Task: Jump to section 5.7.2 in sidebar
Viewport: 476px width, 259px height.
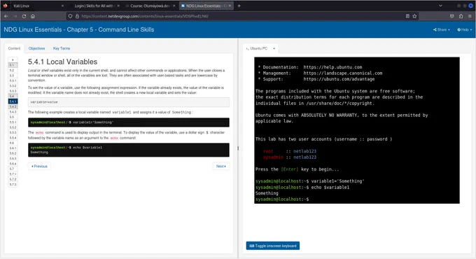Action: coord(13,179)
